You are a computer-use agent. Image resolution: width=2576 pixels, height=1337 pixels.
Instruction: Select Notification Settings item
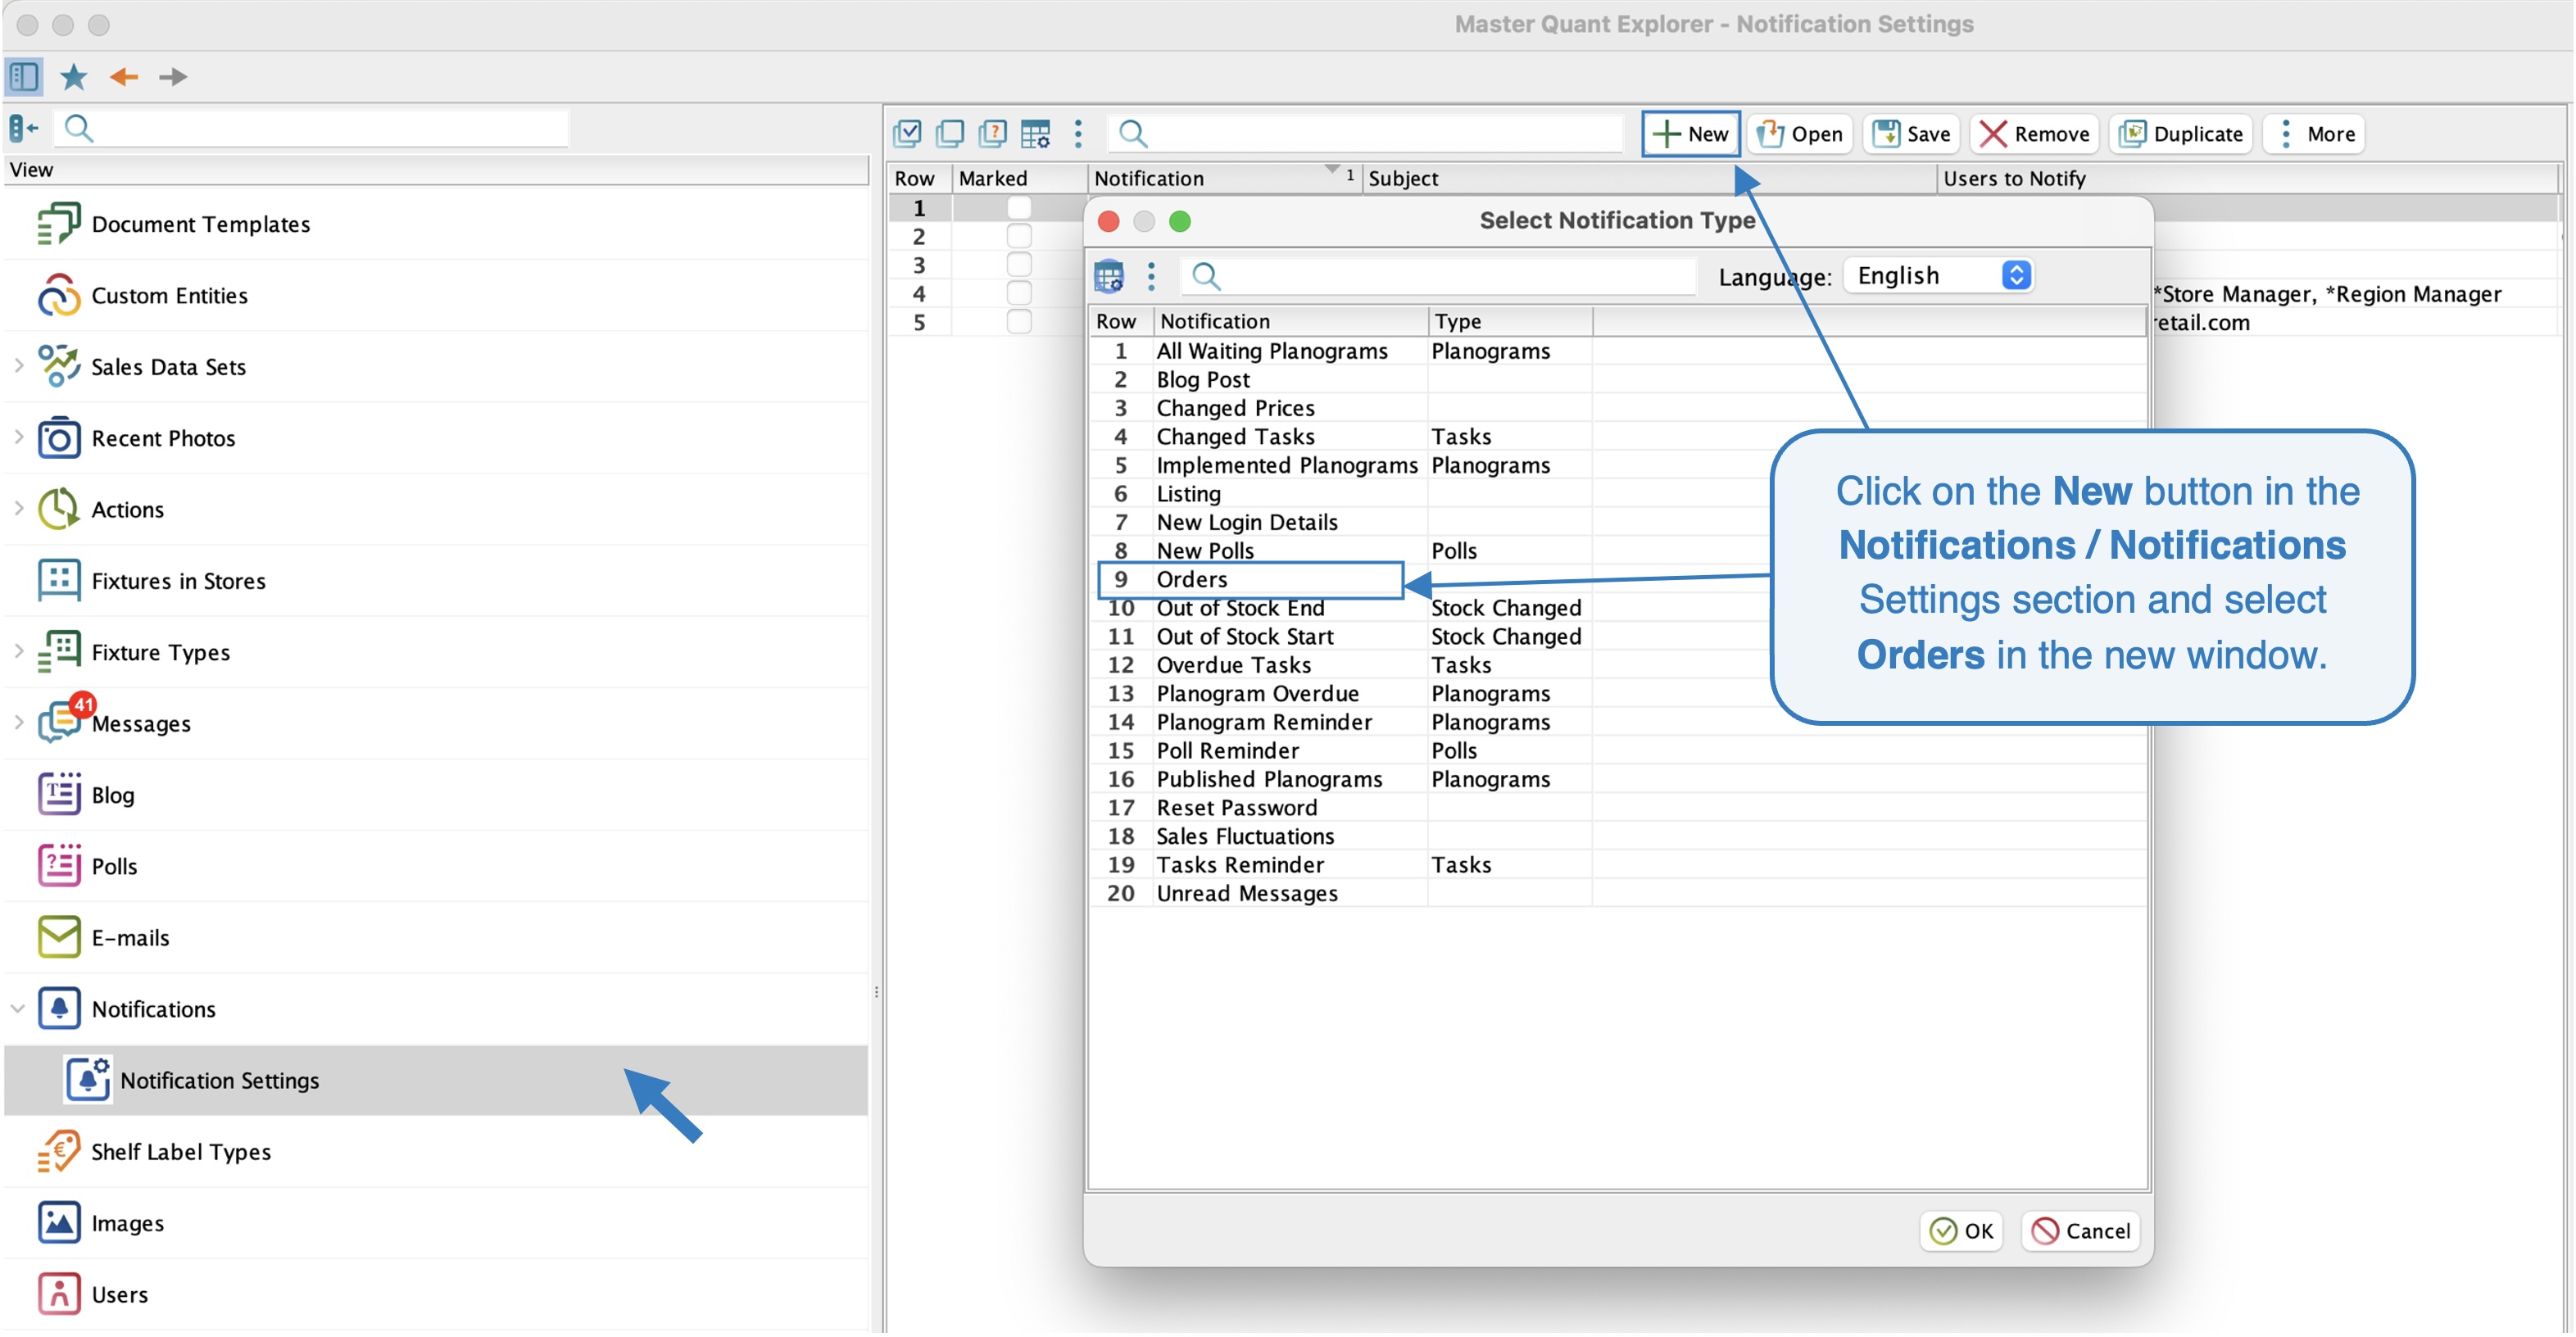(x=436, y=1081)
